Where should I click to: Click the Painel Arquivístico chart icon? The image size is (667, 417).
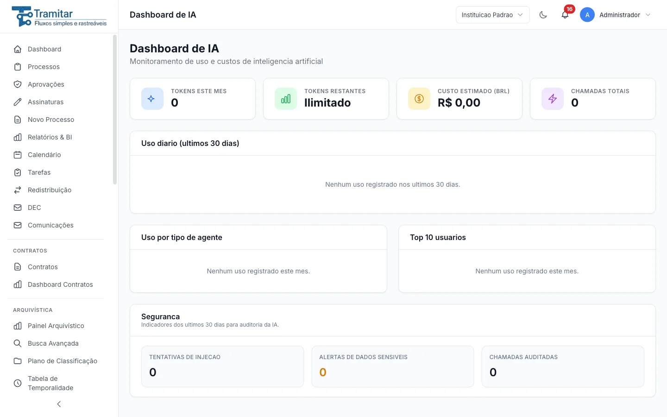[18, 326]
